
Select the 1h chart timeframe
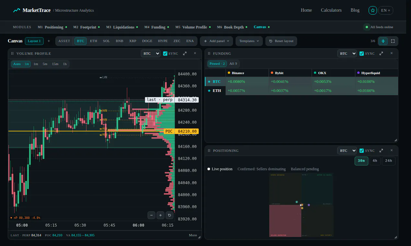(65, 64)
